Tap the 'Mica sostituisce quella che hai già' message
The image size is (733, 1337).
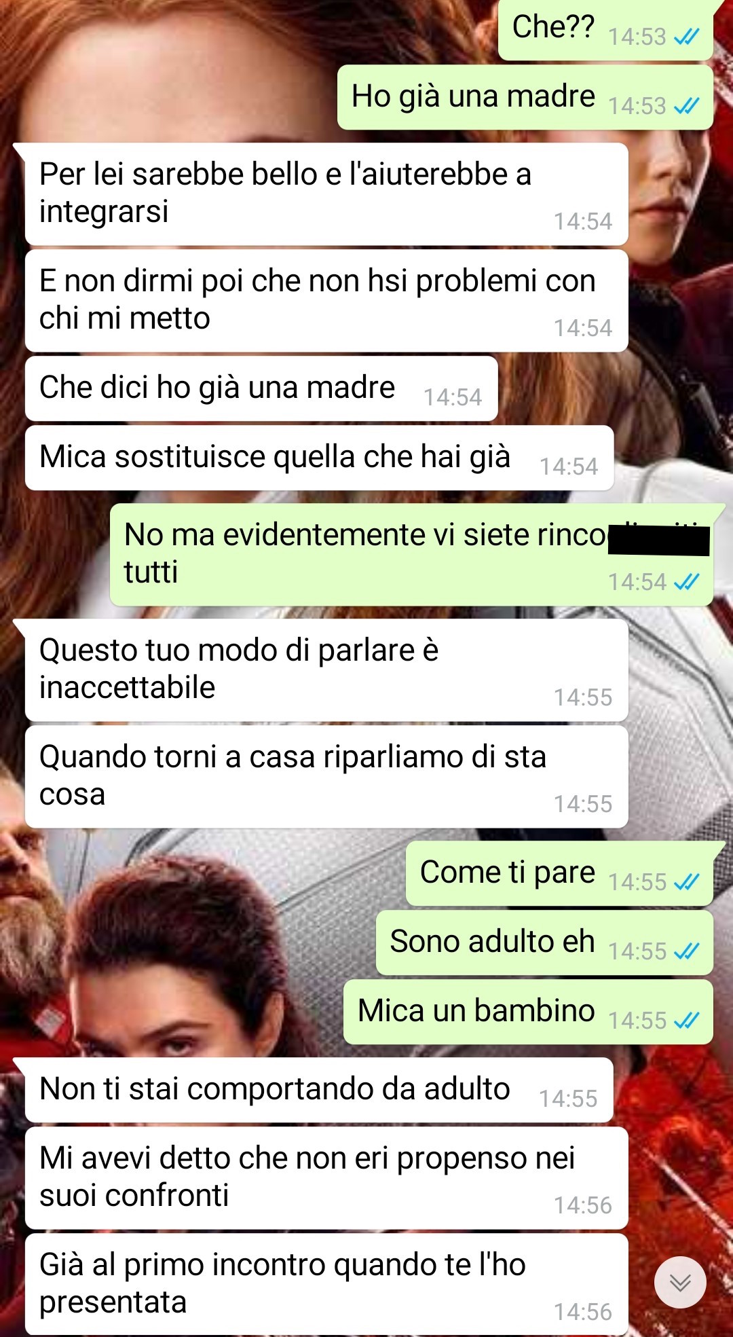320,458
